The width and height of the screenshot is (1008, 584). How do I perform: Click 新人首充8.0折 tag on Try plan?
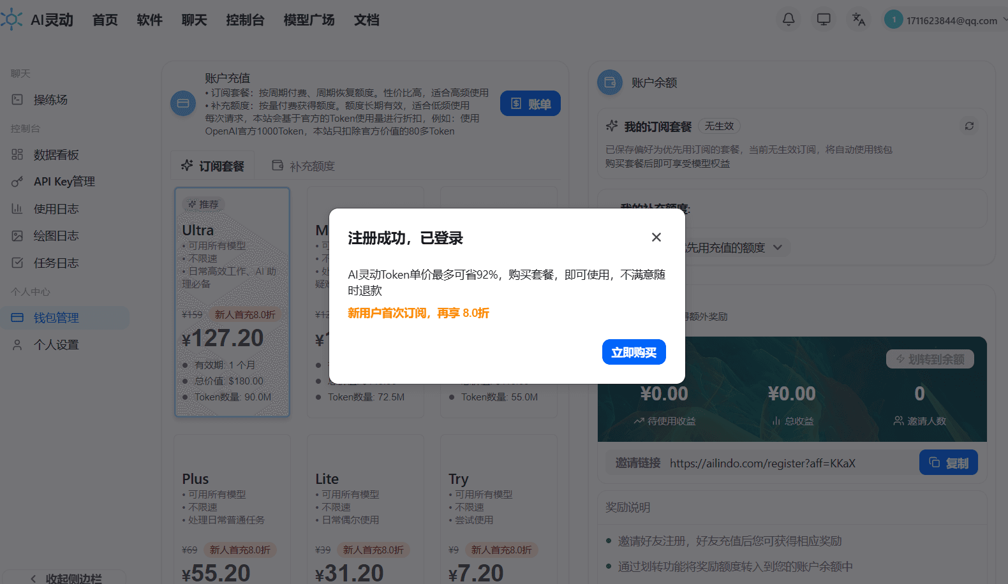tap(501, 550)
